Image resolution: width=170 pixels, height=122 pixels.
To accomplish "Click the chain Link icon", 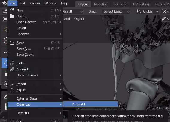I will pyautogui.click(x=12, y=63).
